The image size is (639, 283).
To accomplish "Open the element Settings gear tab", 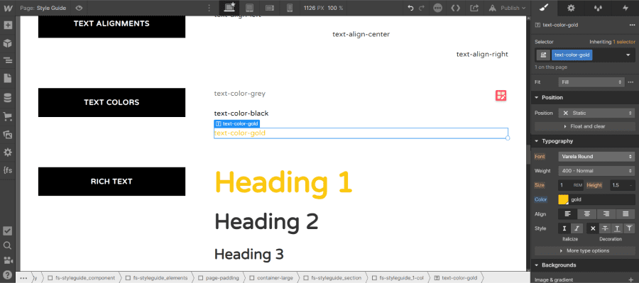I will click(572, 8).
